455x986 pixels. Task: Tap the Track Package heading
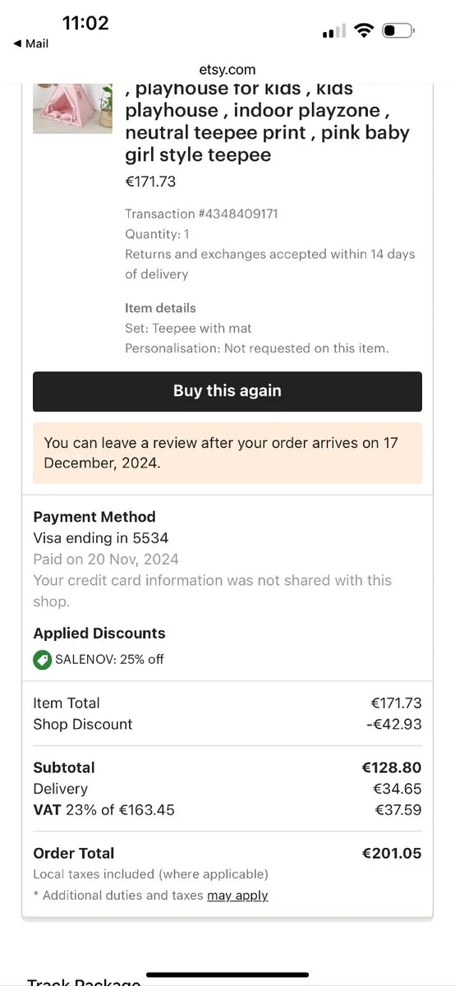(x=84, y=979)
